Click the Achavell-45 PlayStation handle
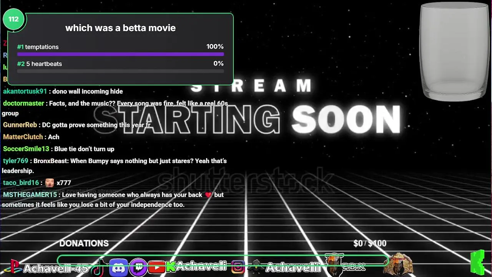Image resolution: width=492 pixels, height=277 pixels. pyautogui.click(x=56, y=268)
